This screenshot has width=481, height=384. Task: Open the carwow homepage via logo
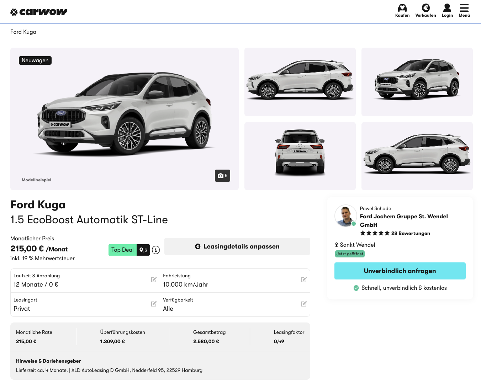click(39, 12)
